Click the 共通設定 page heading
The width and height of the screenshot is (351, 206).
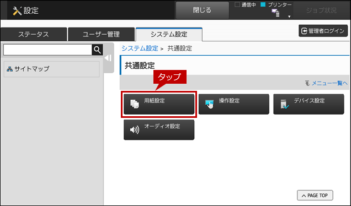point(140,66)
